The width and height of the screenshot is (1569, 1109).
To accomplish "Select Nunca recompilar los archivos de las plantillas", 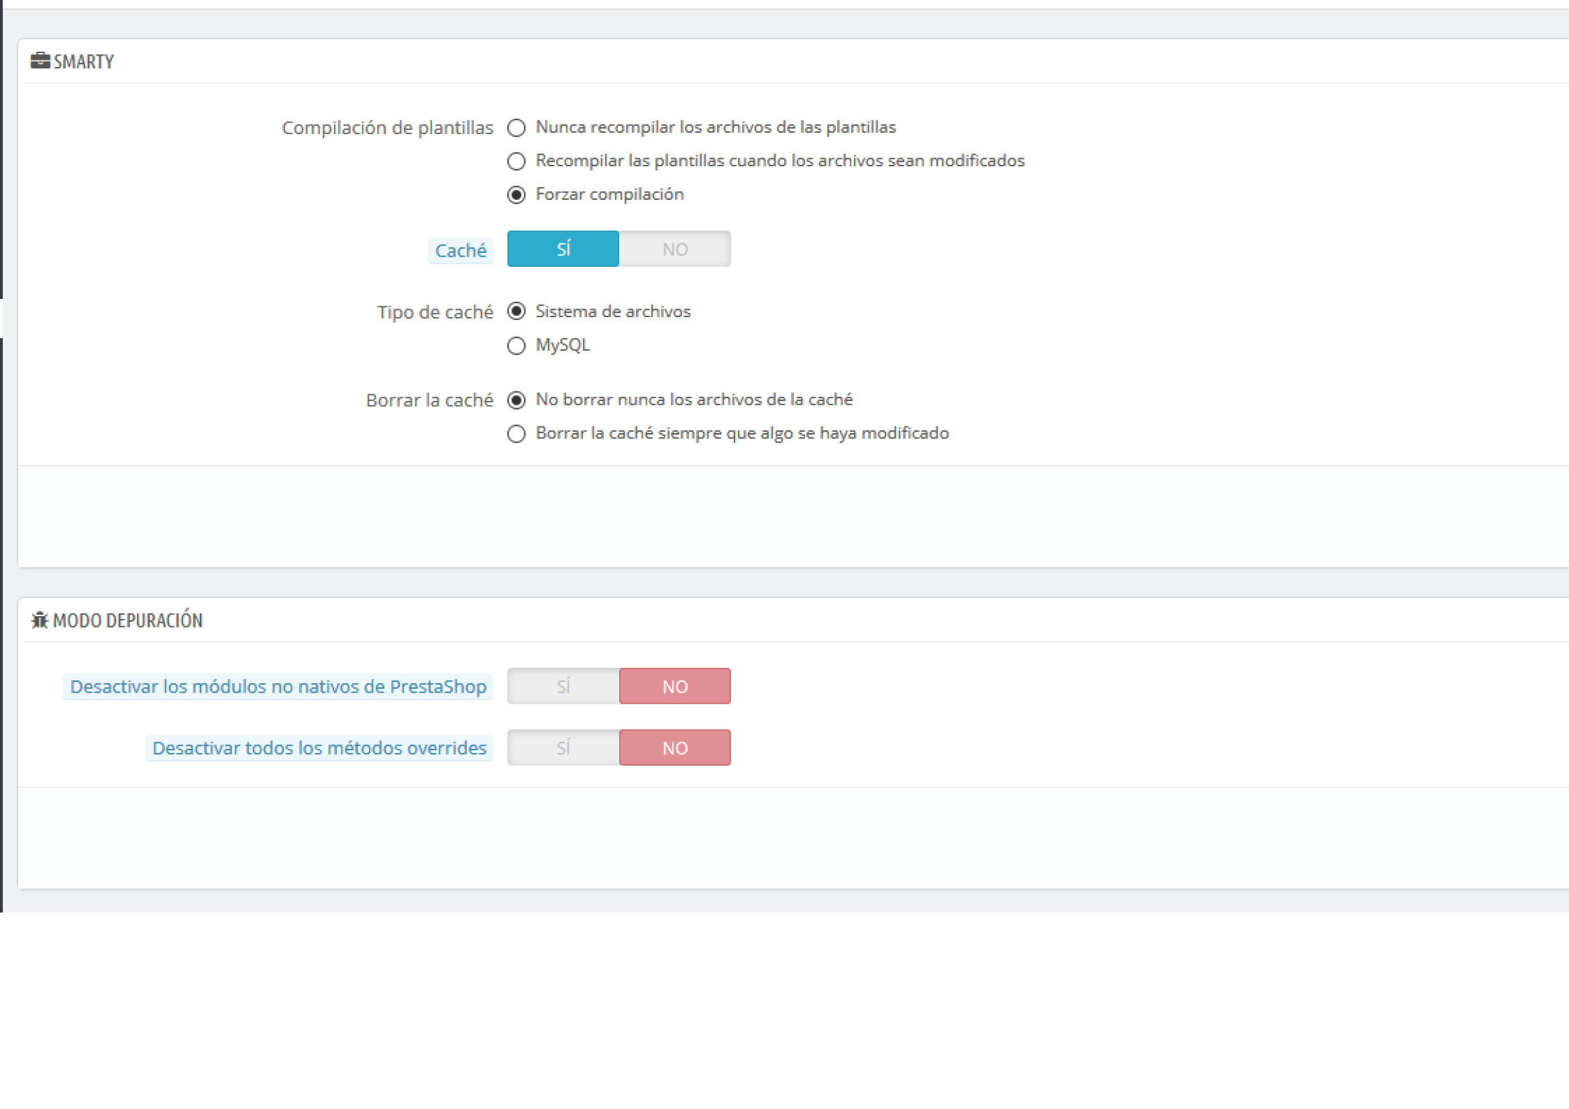I will tap(517, 127).
